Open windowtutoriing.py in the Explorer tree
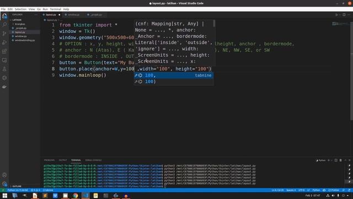The image size is (353, 199). point(25,40)
